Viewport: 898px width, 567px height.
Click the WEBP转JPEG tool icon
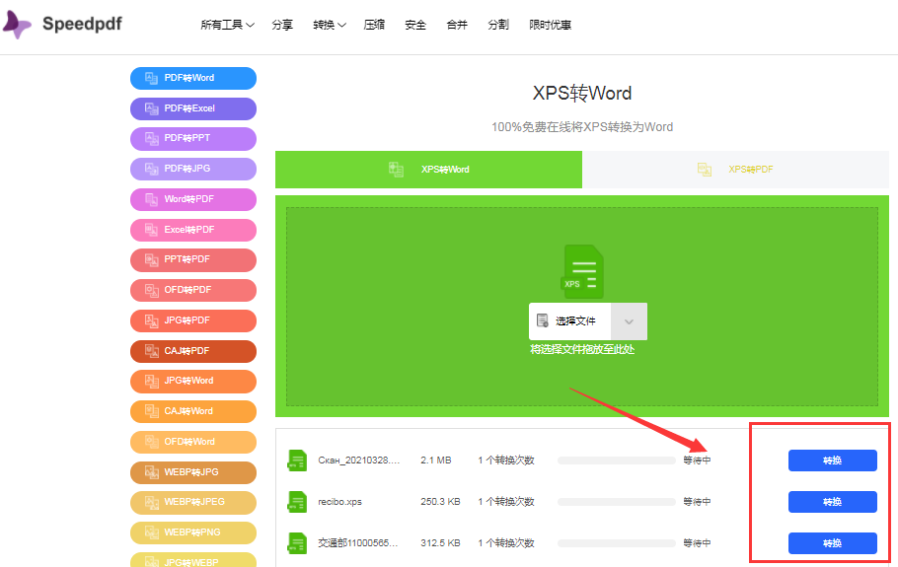click(x=151, y=502)
